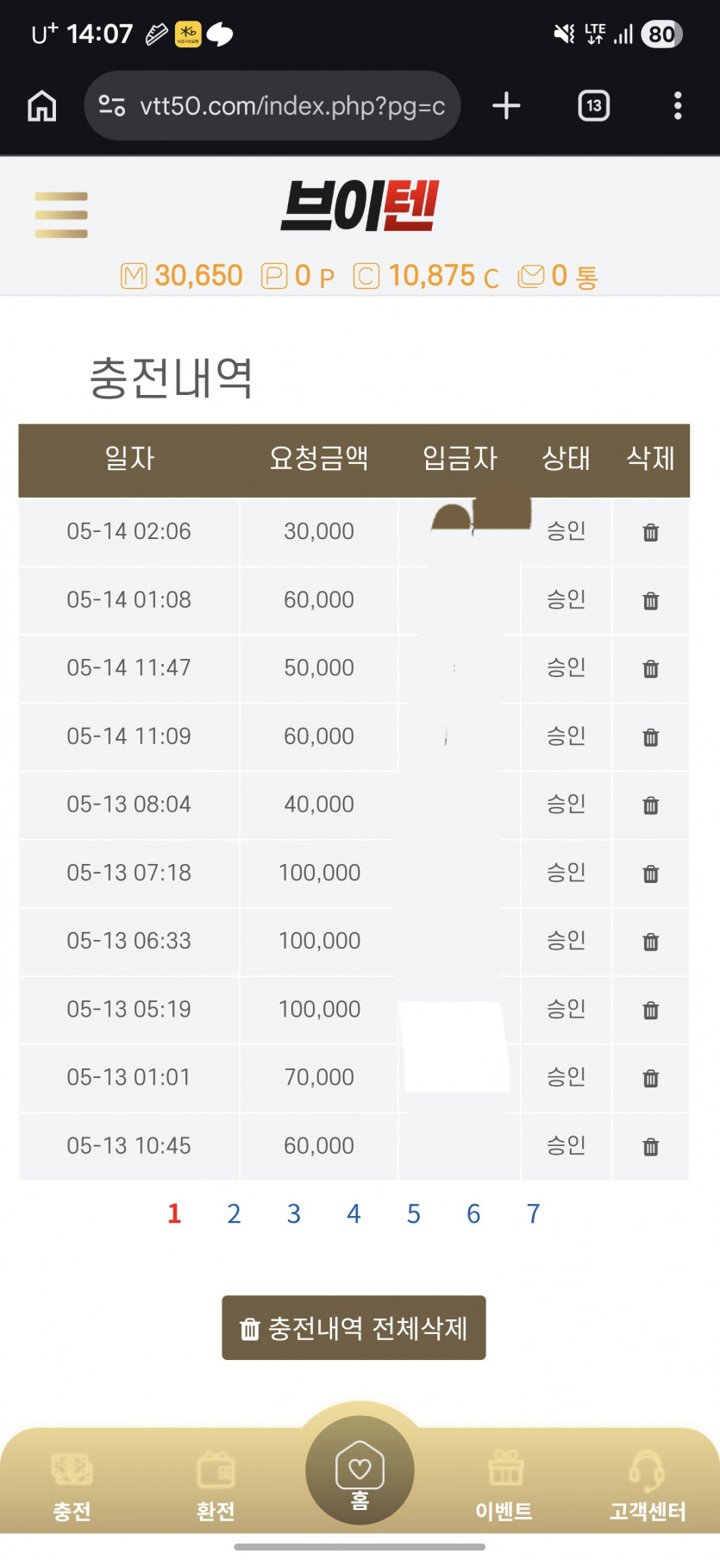Open new tab with plus icon
This screenshot has height=1560, width=720.
pos(506,106)
